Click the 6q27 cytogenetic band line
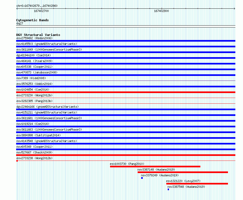 click(126, 26)
